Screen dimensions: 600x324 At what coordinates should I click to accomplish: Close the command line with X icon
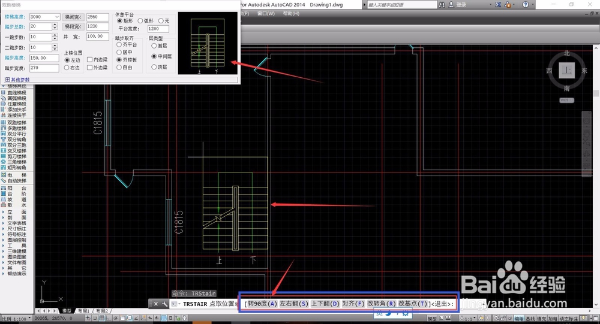[x=156, y=304]
